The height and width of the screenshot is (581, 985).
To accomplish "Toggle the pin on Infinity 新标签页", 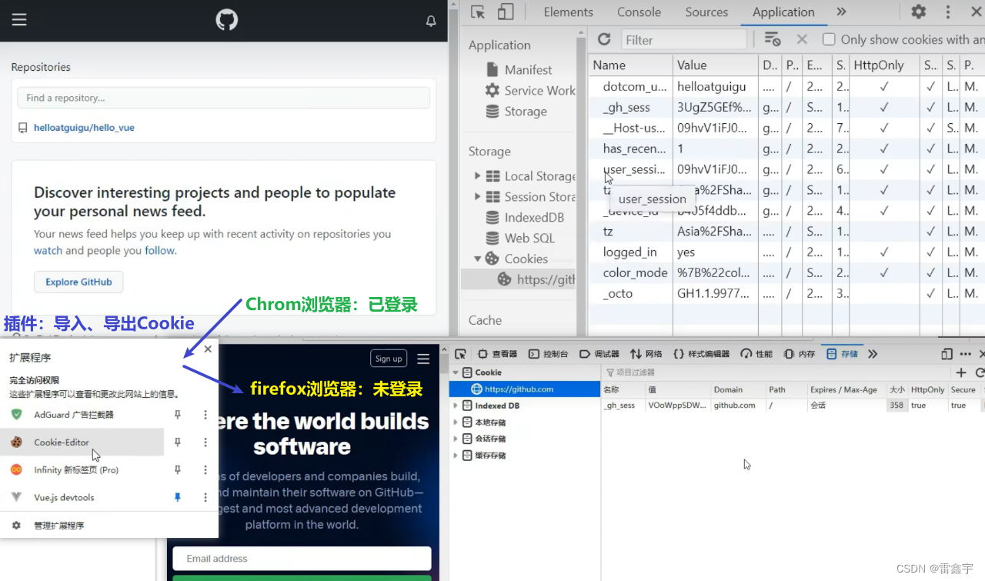I will point(177,469).
